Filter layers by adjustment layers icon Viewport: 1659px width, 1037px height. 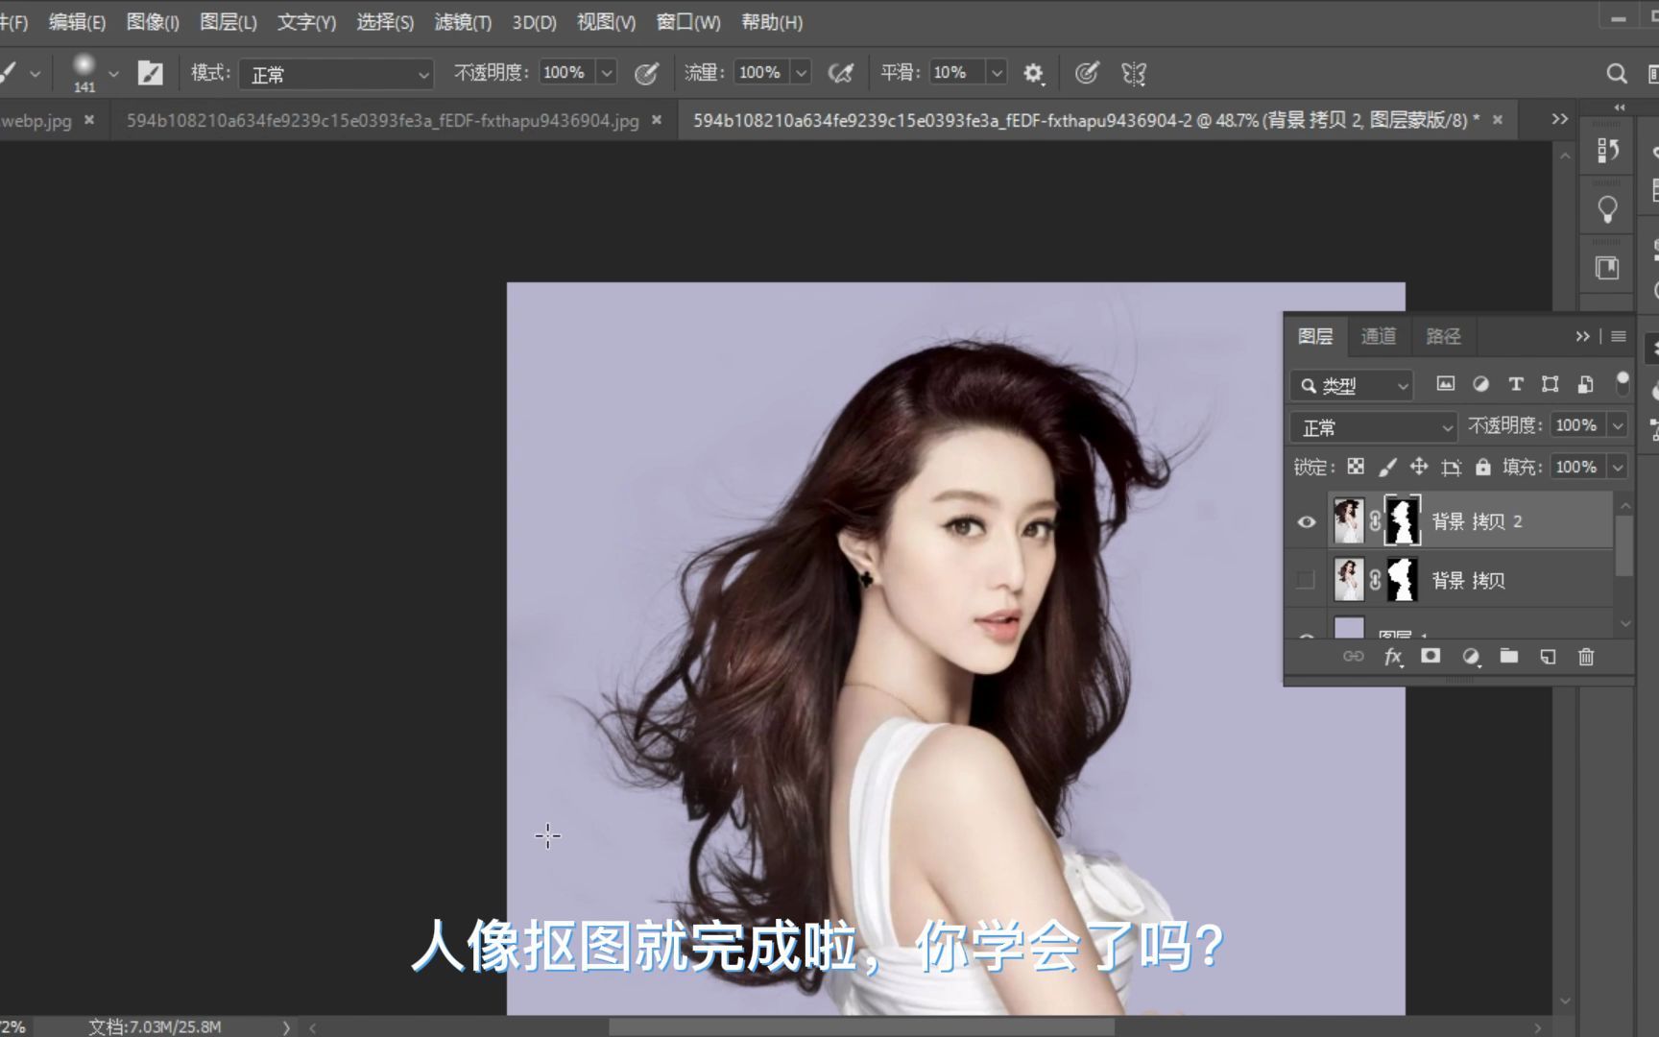pos(1480,384)
